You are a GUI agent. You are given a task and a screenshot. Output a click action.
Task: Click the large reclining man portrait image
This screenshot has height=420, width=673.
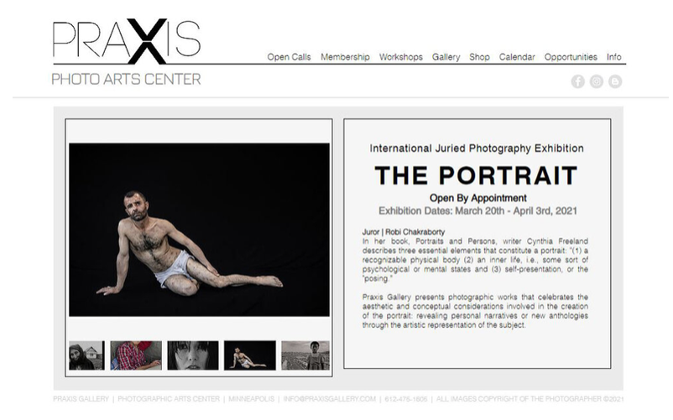(199, 230)
